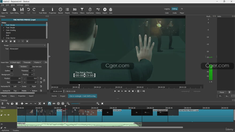Screen dimensions: 235x132
Task: Remove selected filter with minus icon
Action: pos(6,41)
